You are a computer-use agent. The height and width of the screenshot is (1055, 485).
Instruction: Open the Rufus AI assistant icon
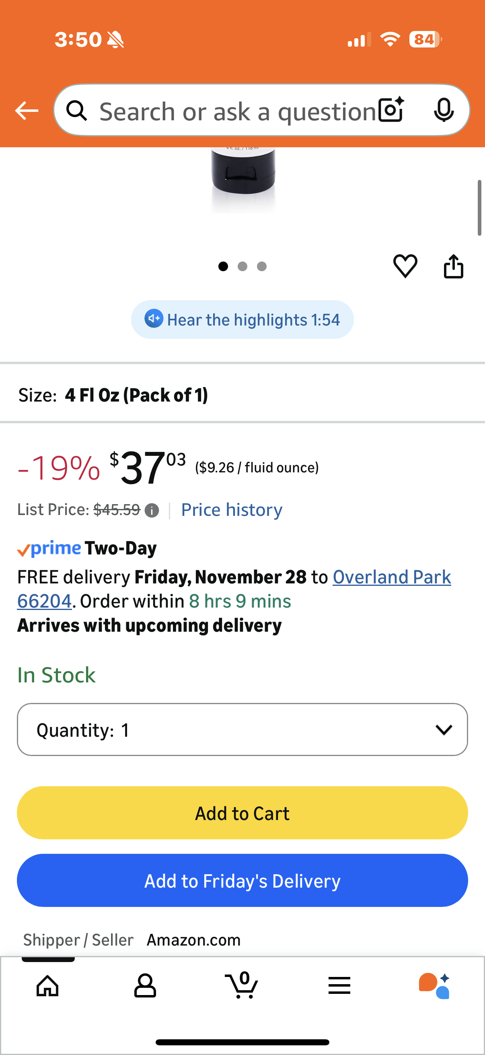pos(435,986)
